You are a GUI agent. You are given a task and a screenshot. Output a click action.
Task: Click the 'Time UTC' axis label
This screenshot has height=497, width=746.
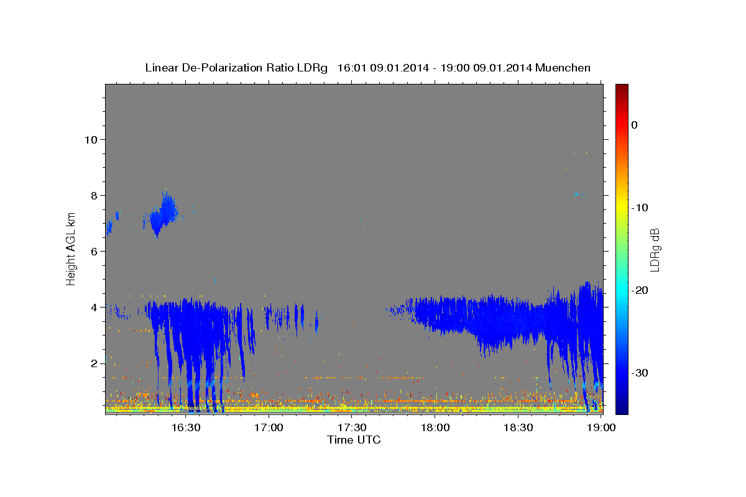coord(354,440)
